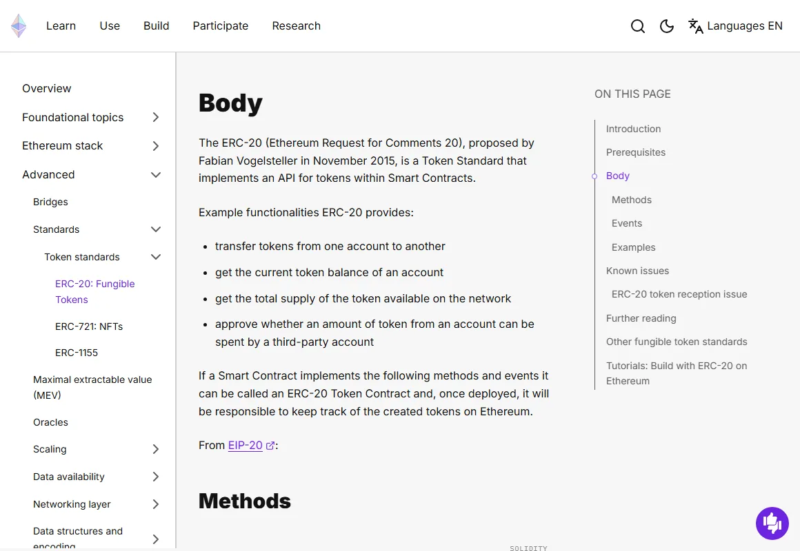
Task: Collapse the Advanced section chevron
Action: coord(156,175)
